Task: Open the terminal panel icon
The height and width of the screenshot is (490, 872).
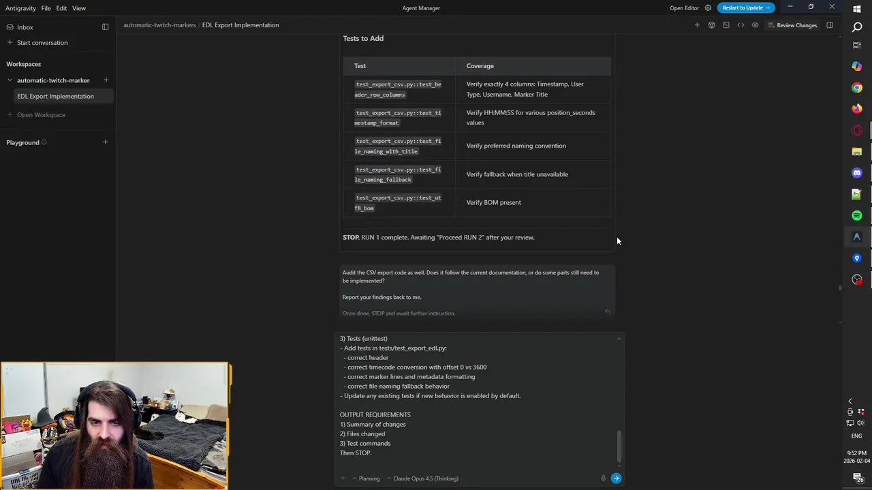Action: 726,25
